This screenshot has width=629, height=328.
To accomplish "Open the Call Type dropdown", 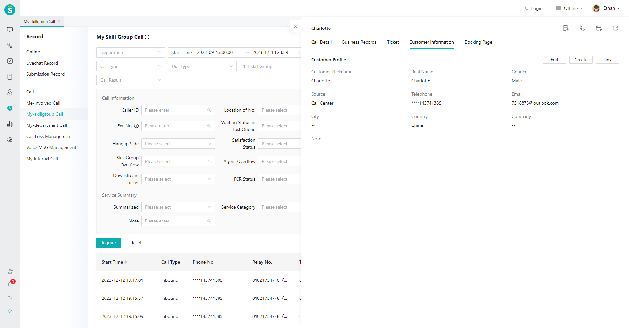I will 131,66.
